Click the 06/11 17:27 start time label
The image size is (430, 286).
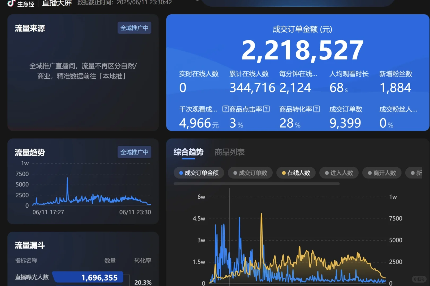(x=48, y=212)
